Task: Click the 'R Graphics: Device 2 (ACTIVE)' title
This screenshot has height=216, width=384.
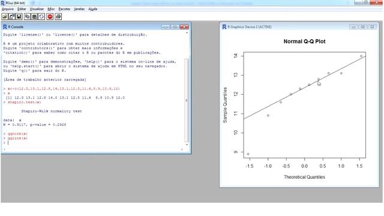Action: click(250, 27)
